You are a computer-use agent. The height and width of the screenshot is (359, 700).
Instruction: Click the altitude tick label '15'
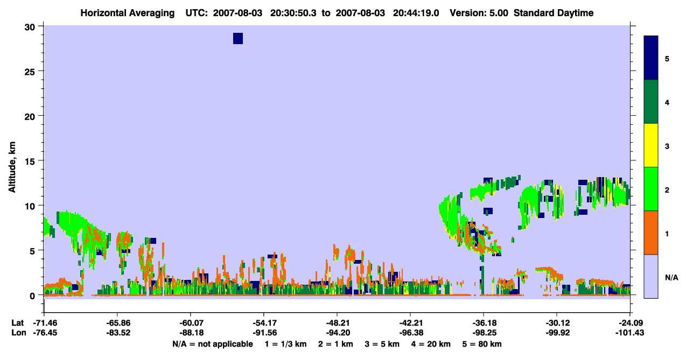click(x=31, y=161)
